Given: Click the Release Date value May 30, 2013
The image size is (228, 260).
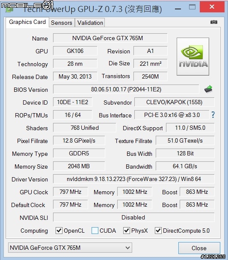Looking at the screenshot, I should (75, 76).
